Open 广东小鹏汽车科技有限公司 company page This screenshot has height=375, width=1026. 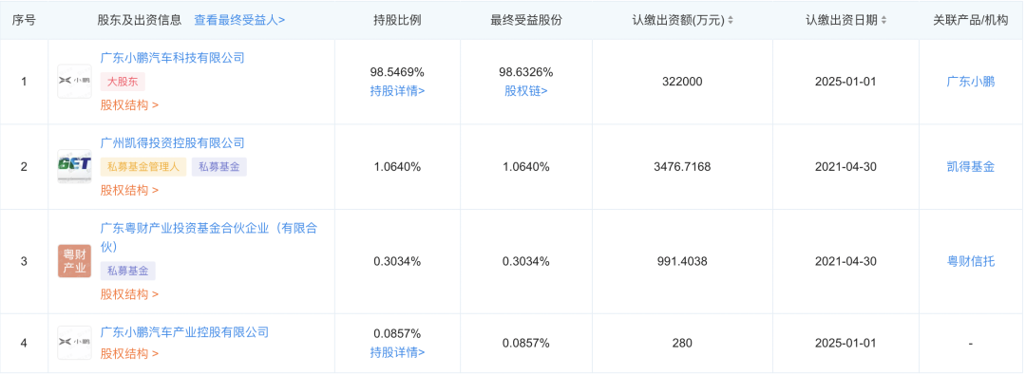tap(172, 58)
